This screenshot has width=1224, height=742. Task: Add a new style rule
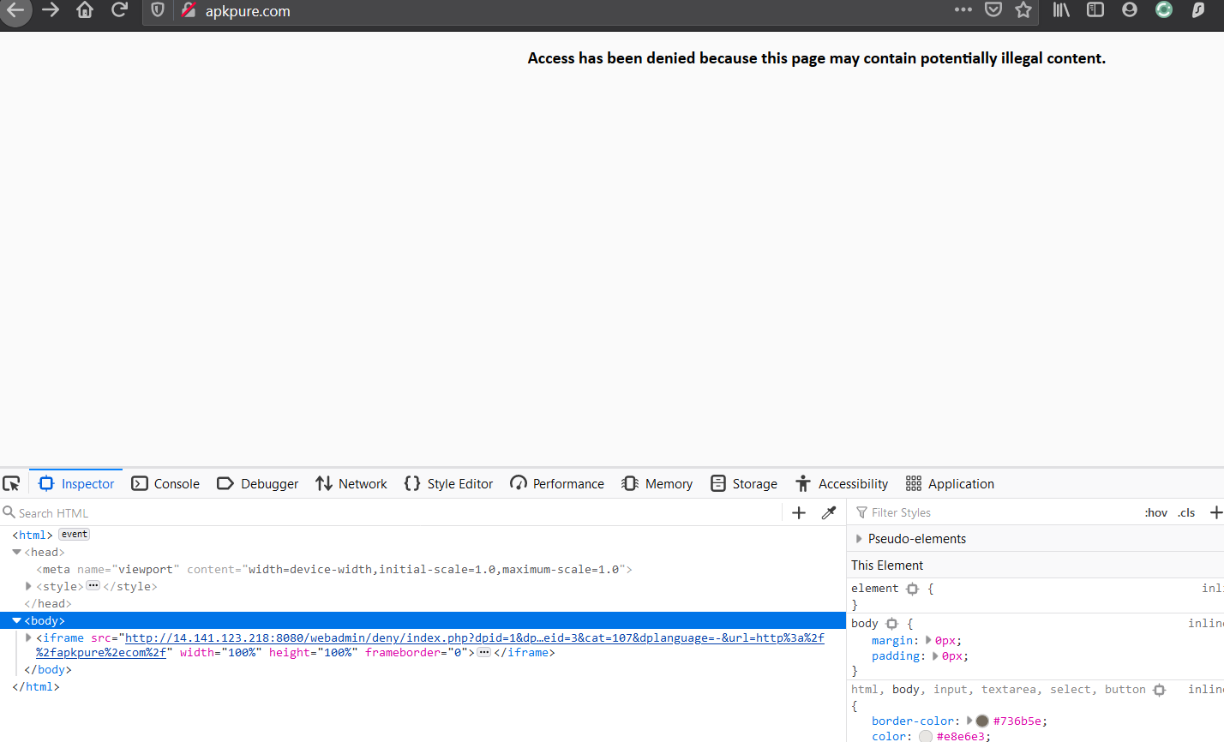(x=1215, y=513)
